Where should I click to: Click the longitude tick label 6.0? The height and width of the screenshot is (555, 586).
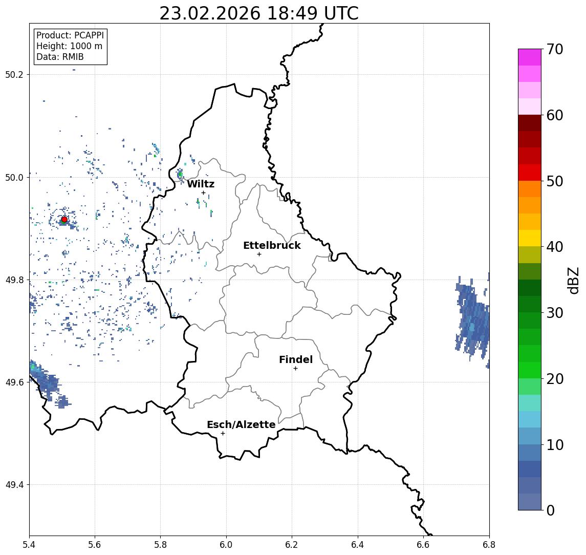coord(226,545)
